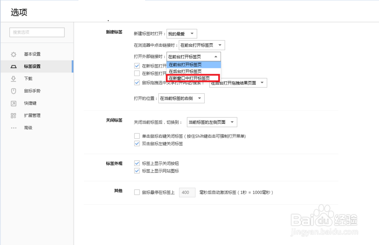Open the 当前标签的左侧页面 dropdown
The width and height of the screenshot is (379, 245).
pos(212,122)
